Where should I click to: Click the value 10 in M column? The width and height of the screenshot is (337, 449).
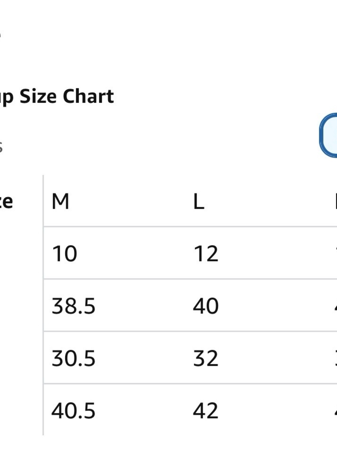tap(64, 254)
